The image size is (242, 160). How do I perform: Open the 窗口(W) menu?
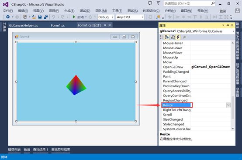pos(187,11)
